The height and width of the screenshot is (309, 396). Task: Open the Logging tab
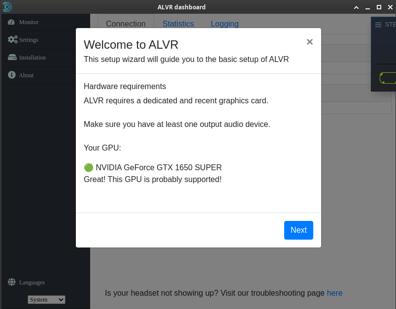[x=225, y=24]
